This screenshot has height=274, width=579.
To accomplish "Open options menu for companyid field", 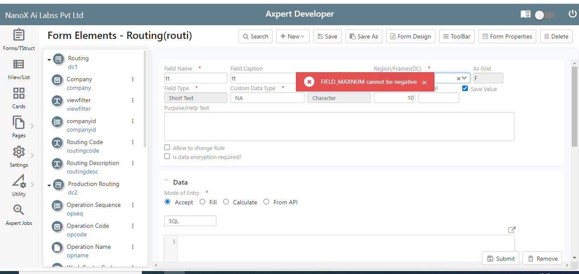I will (133, 121).
